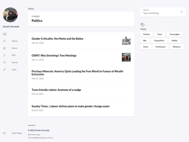Image resolution: width=189 pixels, height=142 pixels.
Task: Click the sidebar Search magnifier icon
Action: [x=5, y=62]
